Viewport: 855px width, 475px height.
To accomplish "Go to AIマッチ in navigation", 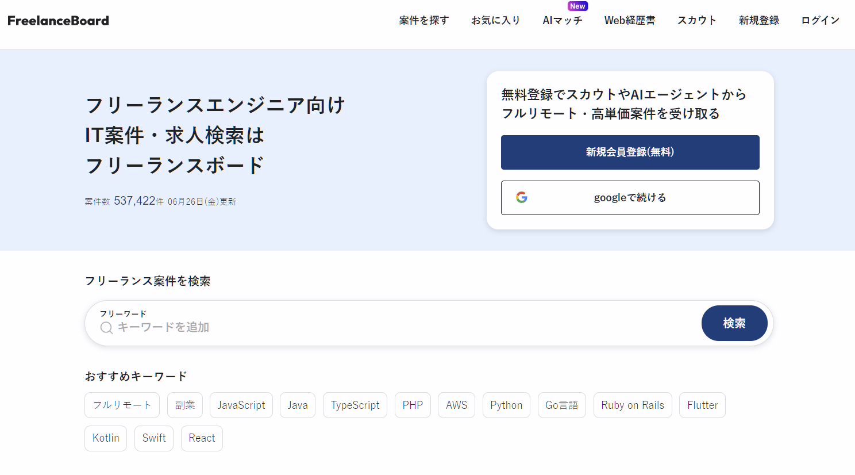I will pos(563,21).
